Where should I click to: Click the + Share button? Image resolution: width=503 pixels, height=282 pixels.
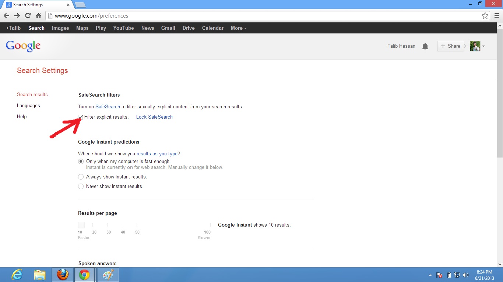pos(450,46)
